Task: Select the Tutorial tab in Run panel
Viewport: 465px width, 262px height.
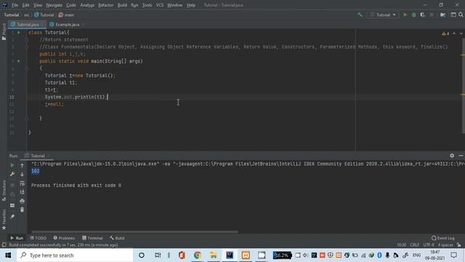Action: [37, 156]
